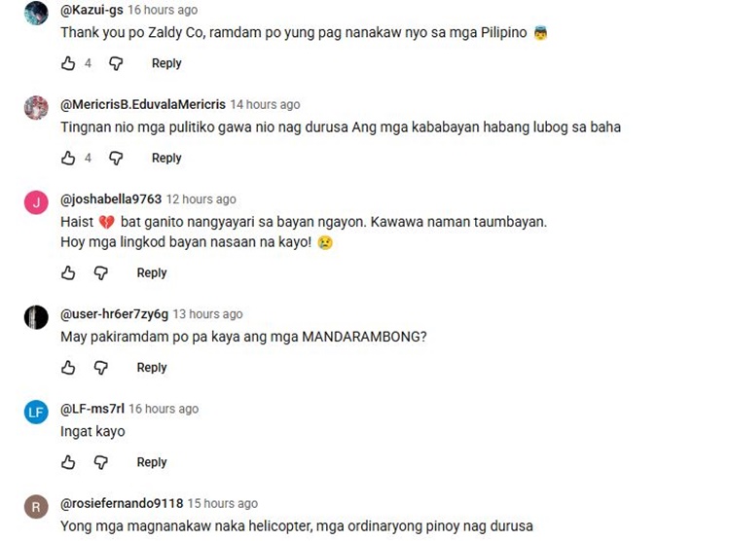Open the pink J avatar of joshabella9763
730x541 pixels.
click(x=36, y=202)
